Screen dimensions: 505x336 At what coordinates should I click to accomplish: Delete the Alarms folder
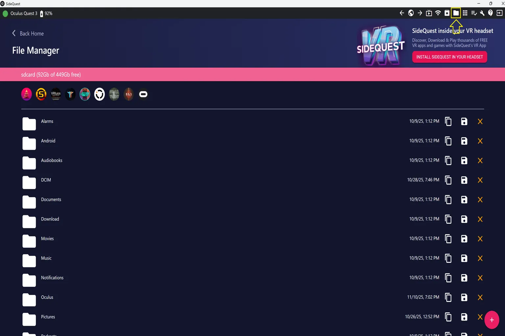pos(480,121)
